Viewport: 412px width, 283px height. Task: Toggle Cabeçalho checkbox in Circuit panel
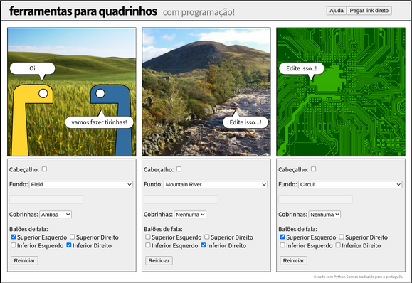pos(314,169)
